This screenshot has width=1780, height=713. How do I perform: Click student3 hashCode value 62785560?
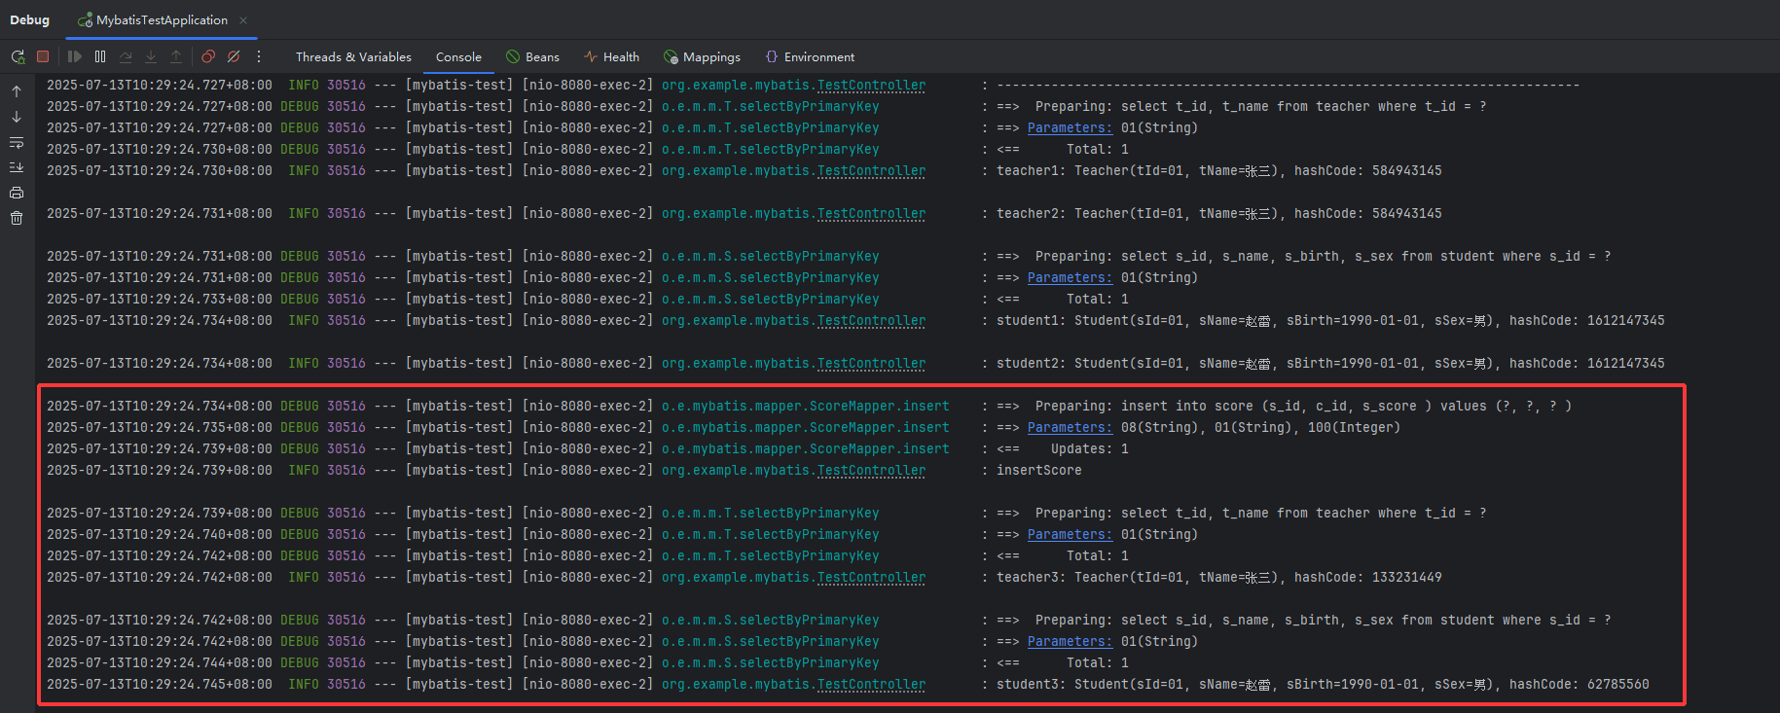(1618, 684)
